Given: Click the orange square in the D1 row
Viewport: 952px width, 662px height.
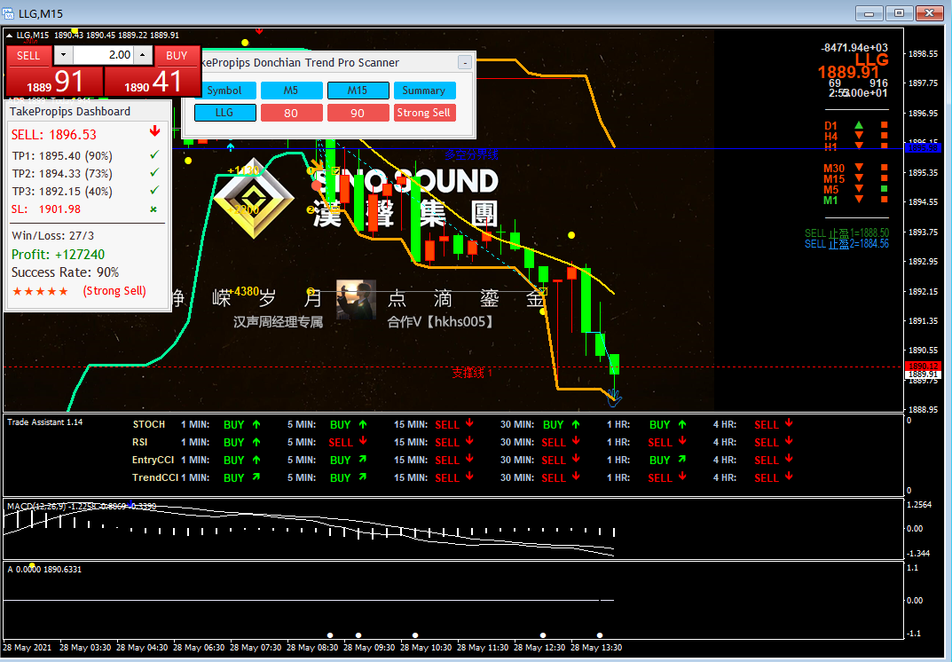Looking at the screenshot, I should 884,126.
